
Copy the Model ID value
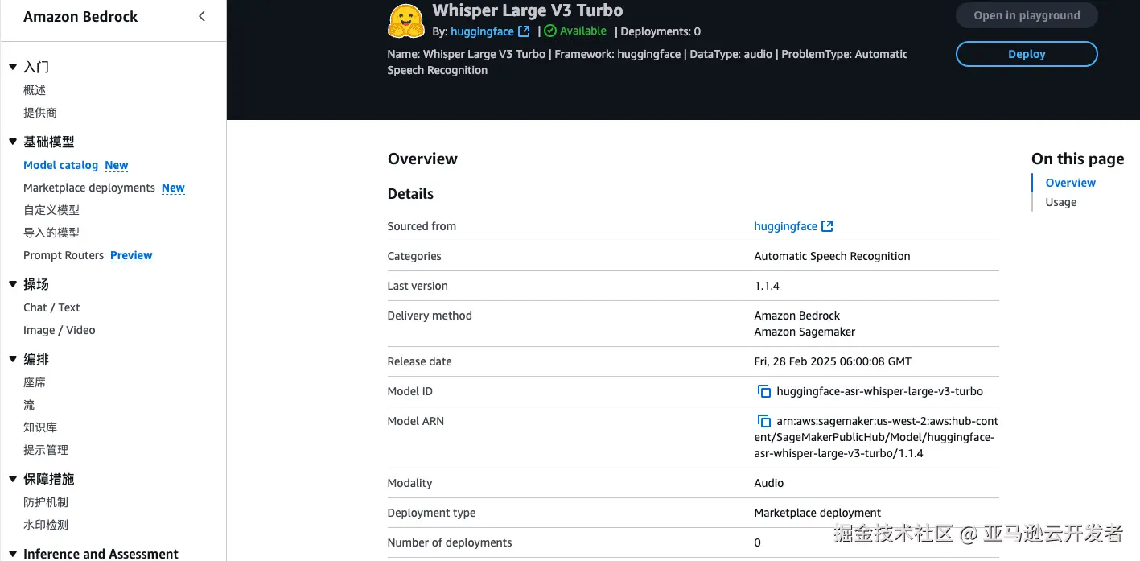click(764, 391)
